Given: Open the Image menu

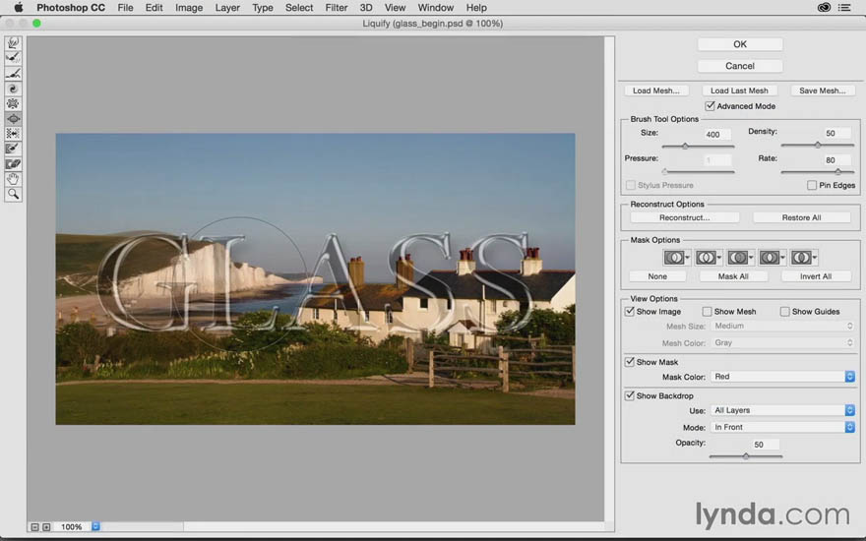Looking at the screenshot, I should coord(189,8).
